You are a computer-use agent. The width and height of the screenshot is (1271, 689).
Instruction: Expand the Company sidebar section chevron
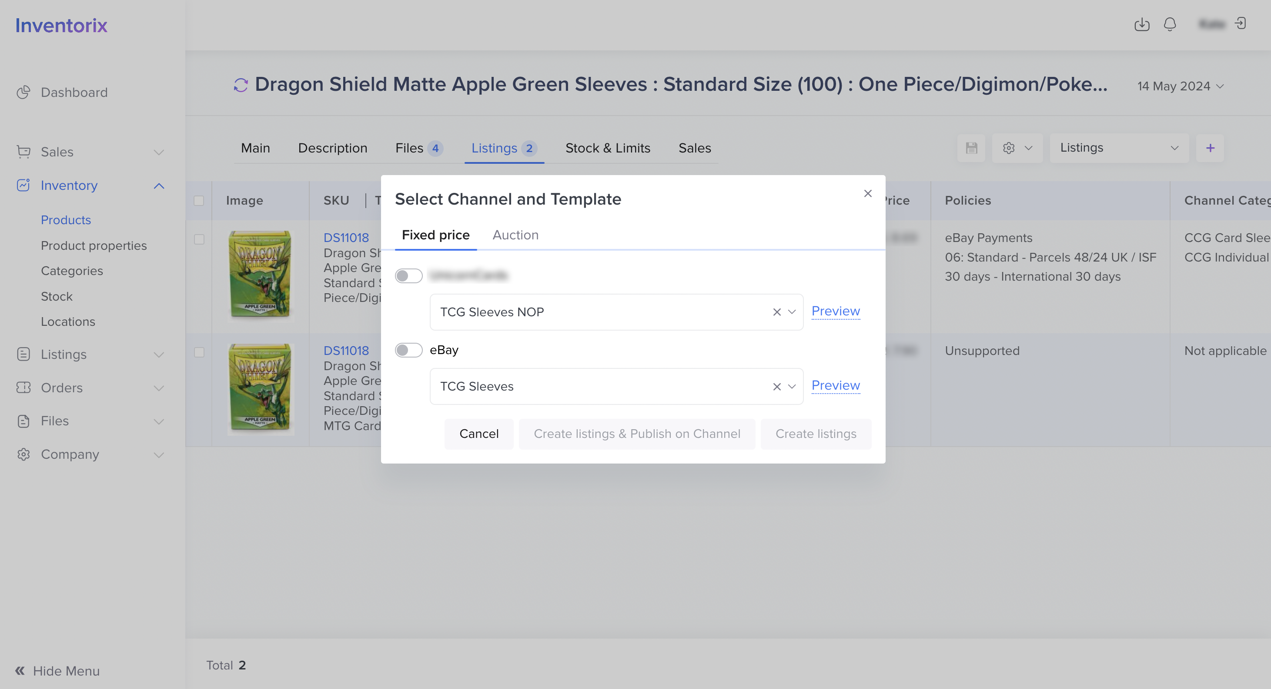(x=159, y=455)
